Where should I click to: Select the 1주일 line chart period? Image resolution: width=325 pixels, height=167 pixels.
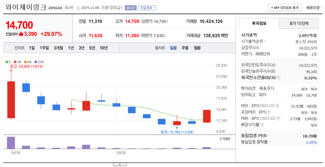coord(44,48)
